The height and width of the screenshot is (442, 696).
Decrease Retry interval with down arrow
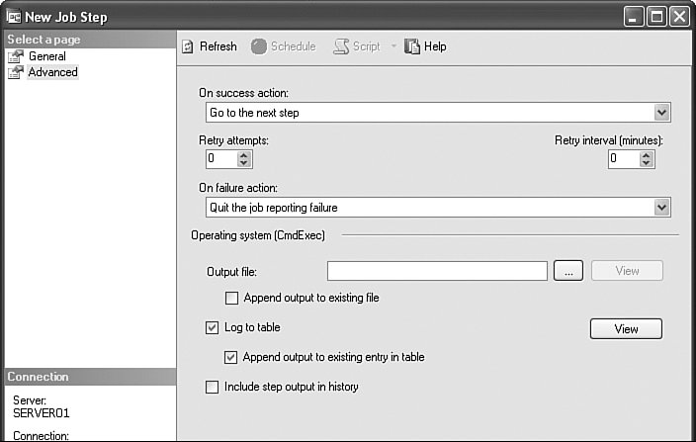[647, 163]
